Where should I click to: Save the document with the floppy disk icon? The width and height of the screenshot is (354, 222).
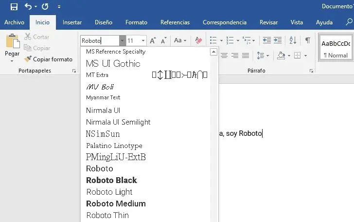point(14,6)
